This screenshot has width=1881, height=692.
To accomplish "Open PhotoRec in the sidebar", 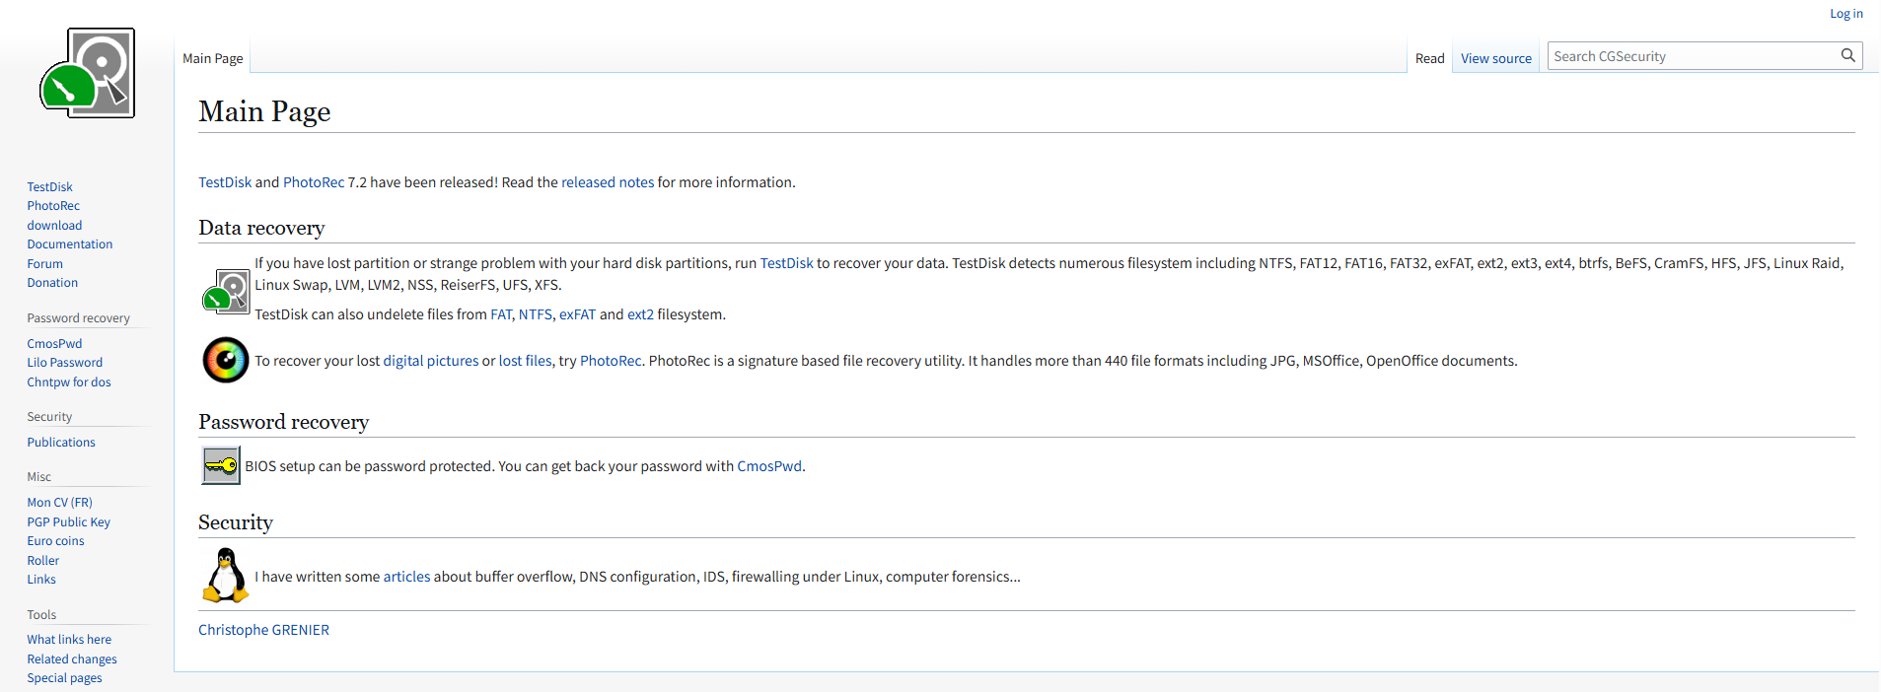I will click(53, 206).
